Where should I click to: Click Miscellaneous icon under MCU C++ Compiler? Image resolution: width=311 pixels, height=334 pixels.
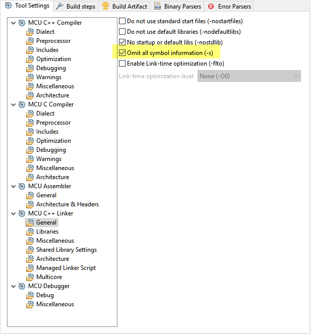click(30, 86)
